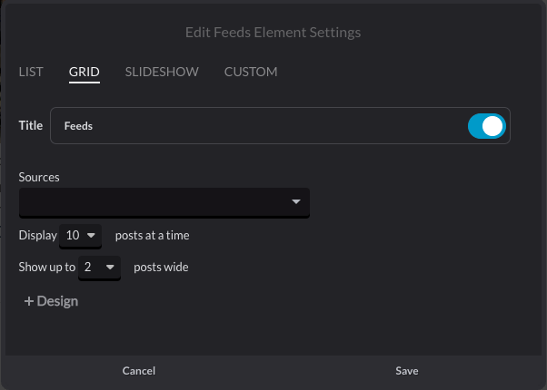The height and width of the screenshot is (390, 547).
Task: Open the Display 10 posts dropdown
Action: point(80,236)
